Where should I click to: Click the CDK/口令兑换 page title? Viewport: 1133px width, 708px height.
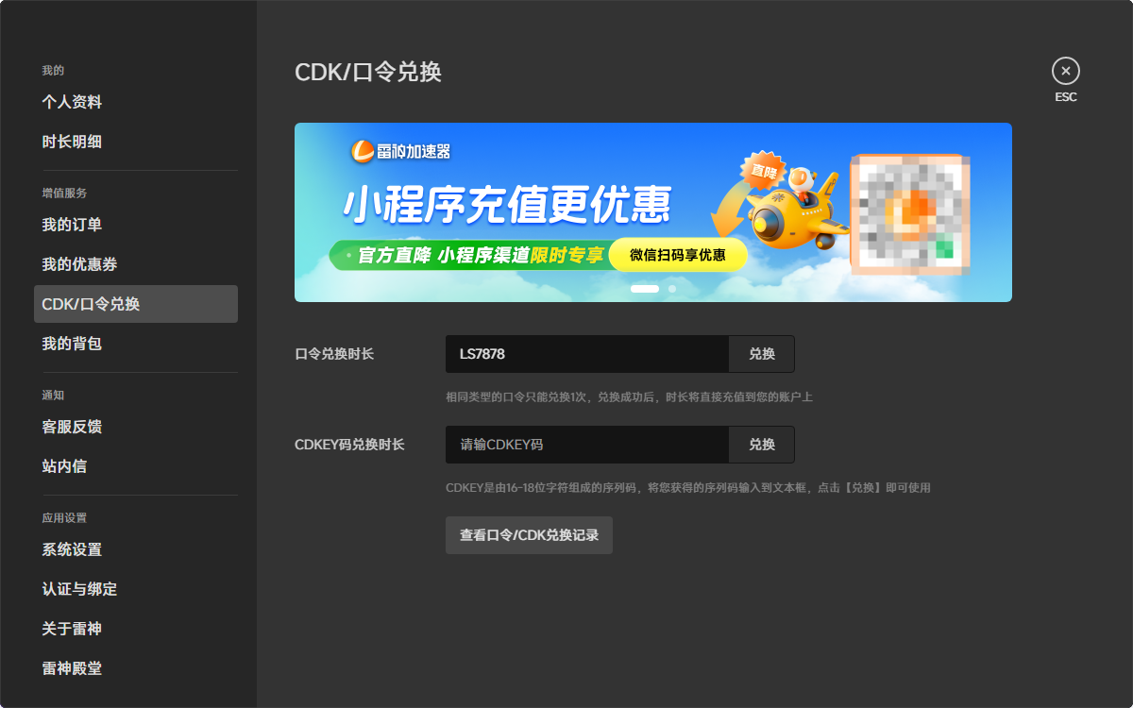(x=368, y=72)
